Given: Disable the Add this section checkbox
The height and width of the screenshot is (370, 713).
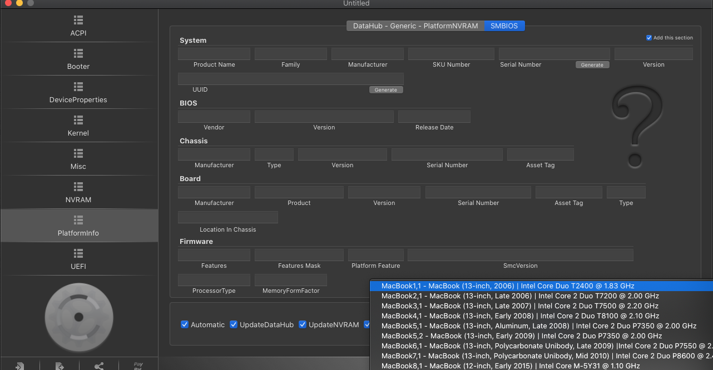Looking at the screenshot, I should [648, 38].
